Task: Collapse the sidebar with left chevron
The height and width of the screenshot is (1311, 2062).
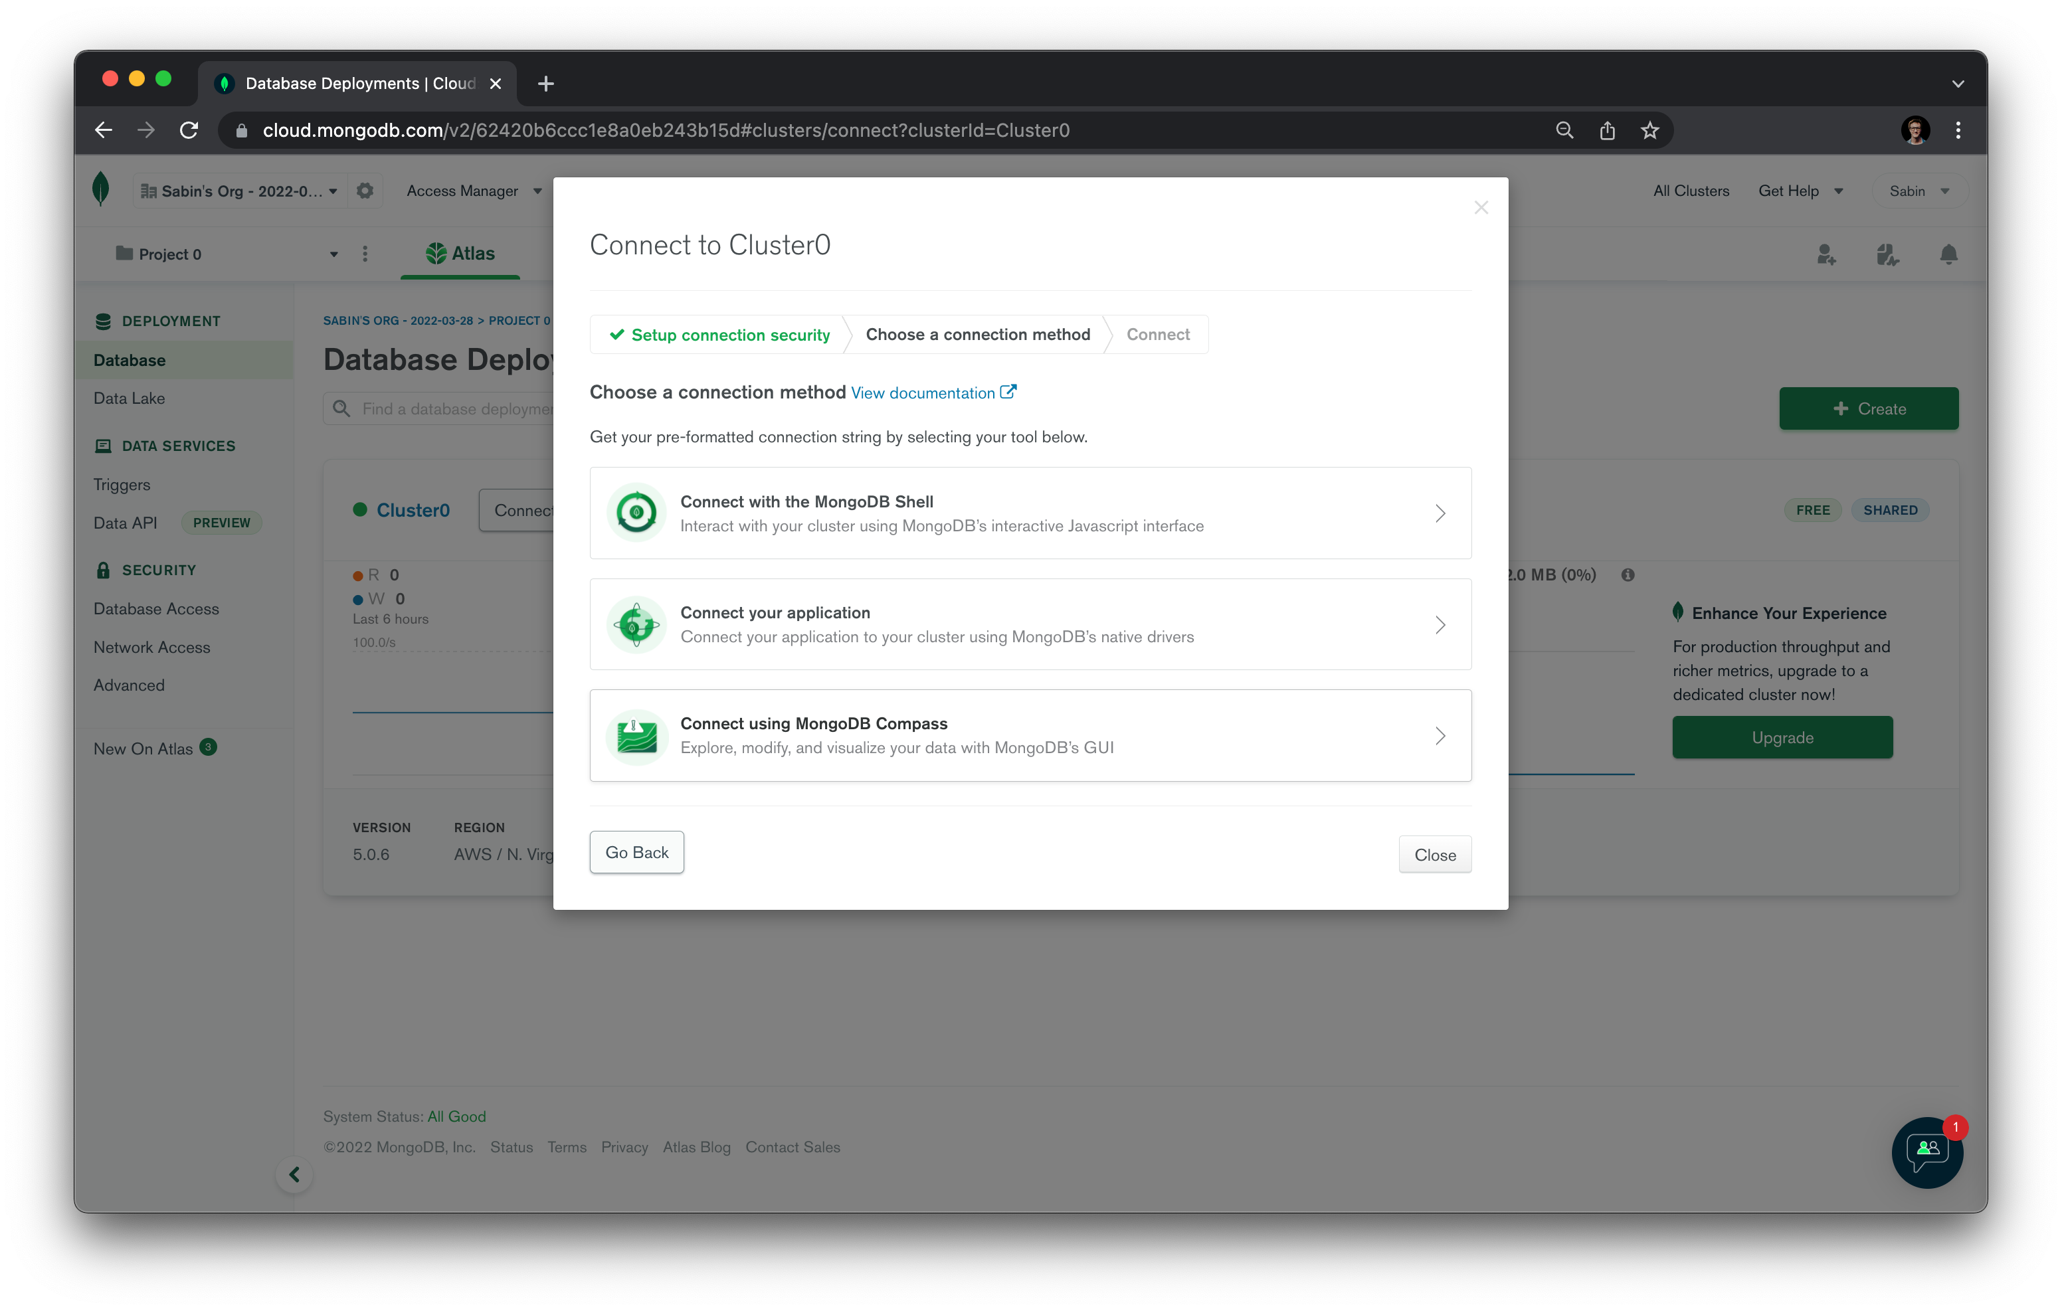Action: (294, 1174)
